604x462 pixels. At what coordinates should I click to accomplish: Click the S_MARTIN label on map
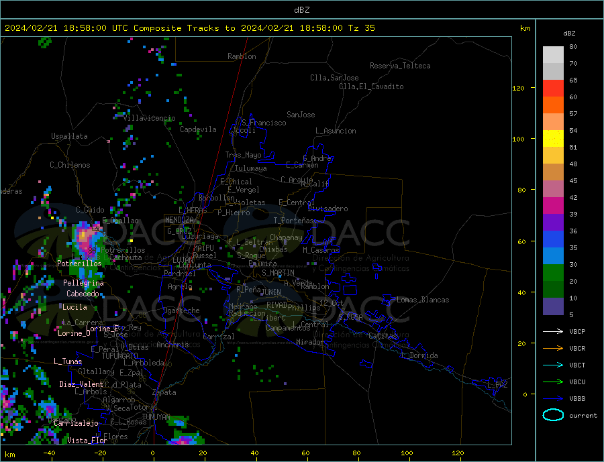278,273
